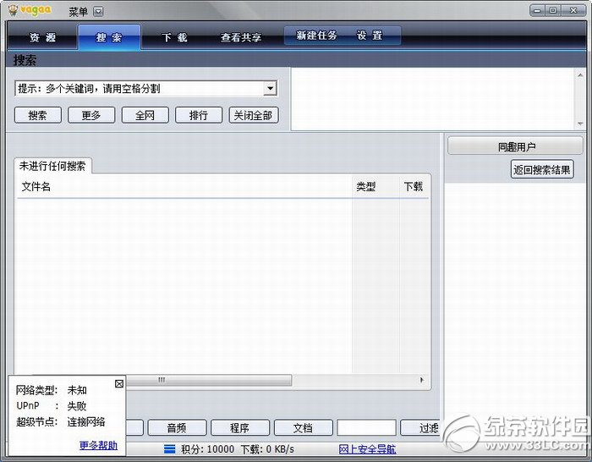Click 超级节点 连接网络 status line
Image resolution: width=592 pixels, height=462 pixels.
[x=60, y=422]
